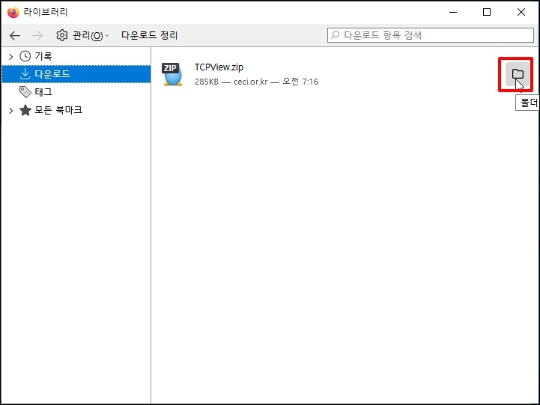540x405 pixels.
Task: Expand the 모든 북마크 chevron
Action: point(10,111)
